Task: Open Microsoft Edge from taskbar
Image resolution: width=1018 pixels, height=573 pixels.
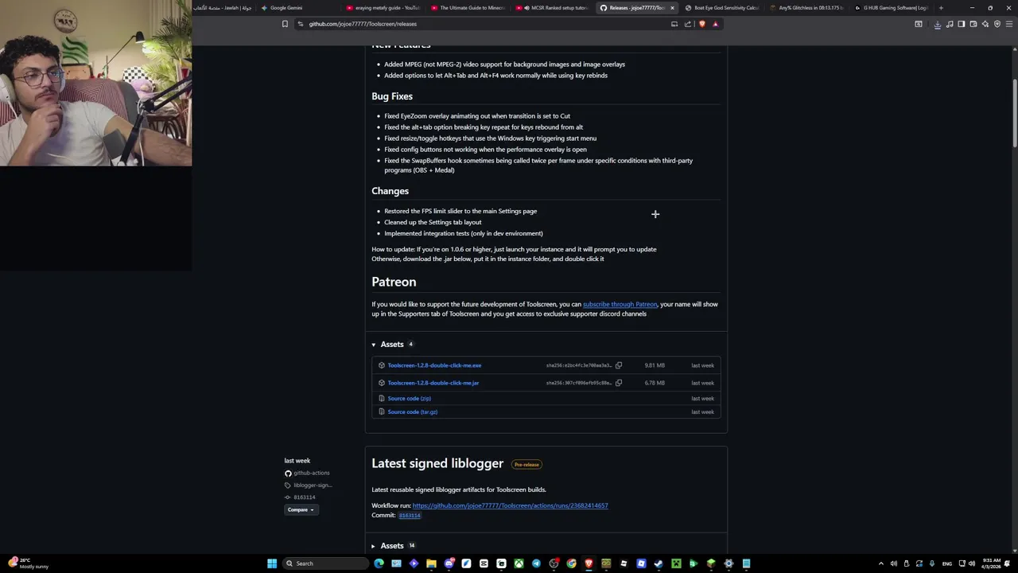Action: pyautogui.click(x=379, y=563)
